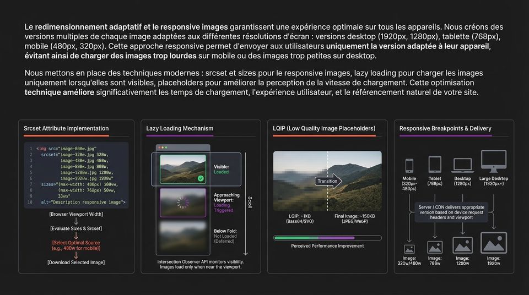
Task: Click the Transition arrow in LQIP preview
Action: click(328, 181)
